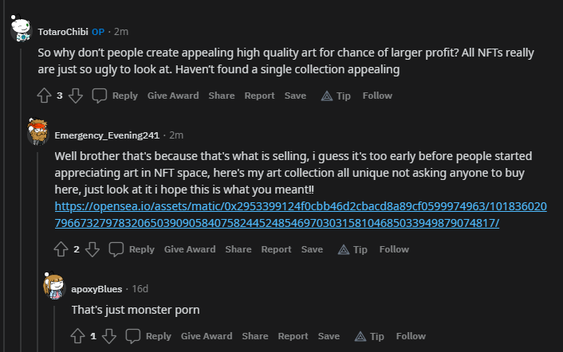Give Award to Emergency_Evening241's comment
563x352 pixels.
point(190,249)
